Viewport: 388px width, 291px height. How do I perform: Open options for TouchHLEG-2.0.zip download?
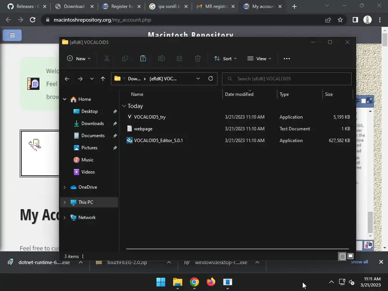coord(169,262)
